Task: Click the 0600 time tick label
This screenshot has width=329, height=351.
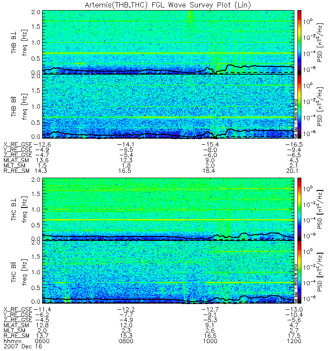Action: pos(42,341)
